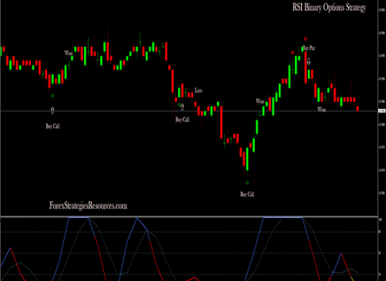Click the horizontal grey price level line
Screen dimensions: 386x281
point(189,111)
